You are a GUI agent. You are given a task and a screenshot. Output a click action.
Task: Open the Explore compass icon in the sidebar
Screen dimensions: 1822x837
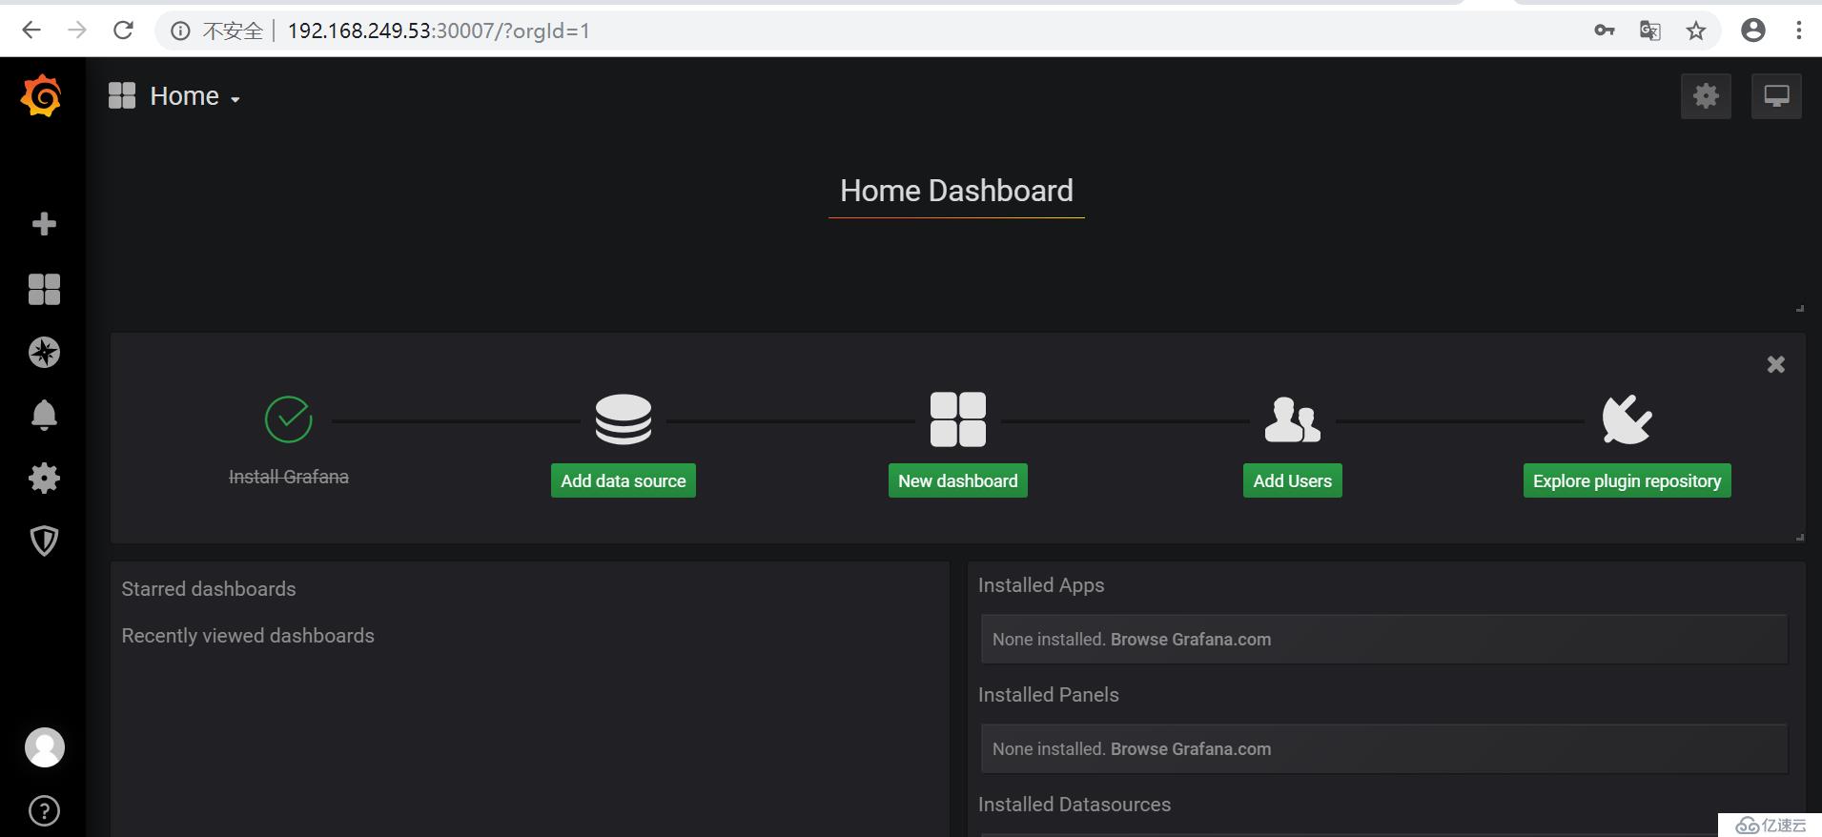tap(44, 353)
